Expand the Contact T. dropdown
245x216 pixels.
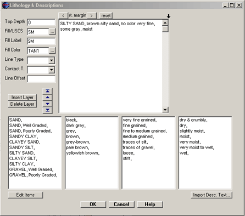coord(52,70)
